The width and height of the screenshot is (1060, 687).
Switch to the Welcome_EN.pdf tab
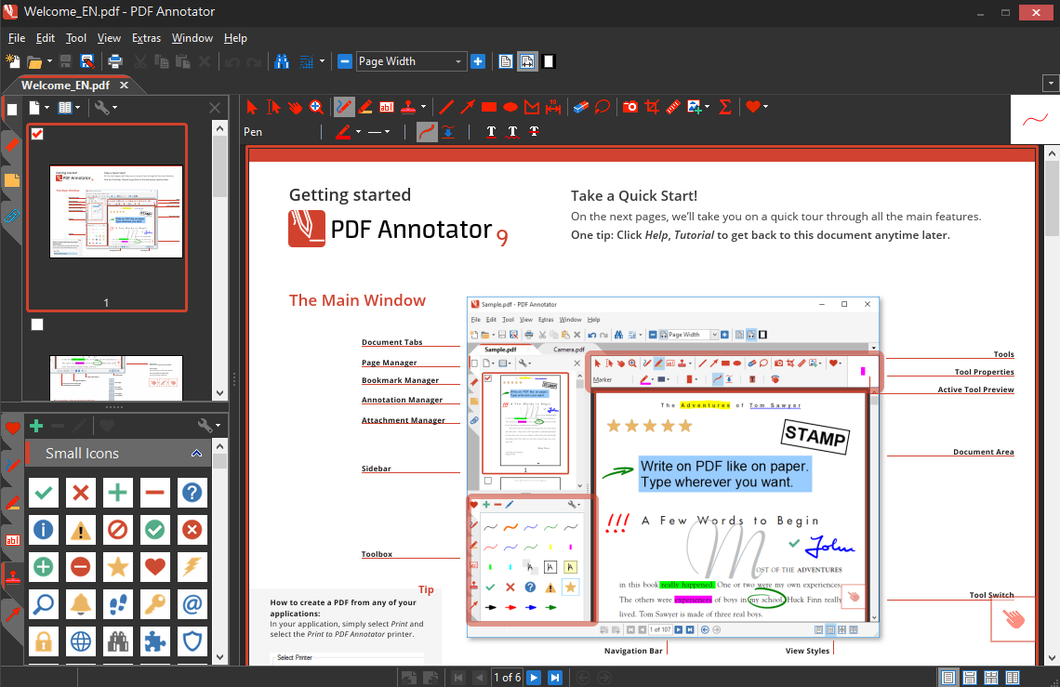[x=65, y=86]
